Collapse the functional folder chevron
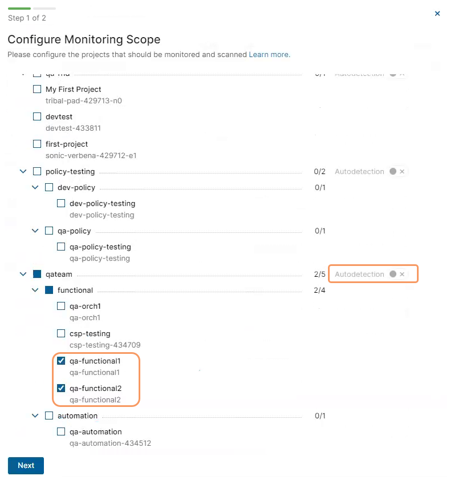 (35, 290)
